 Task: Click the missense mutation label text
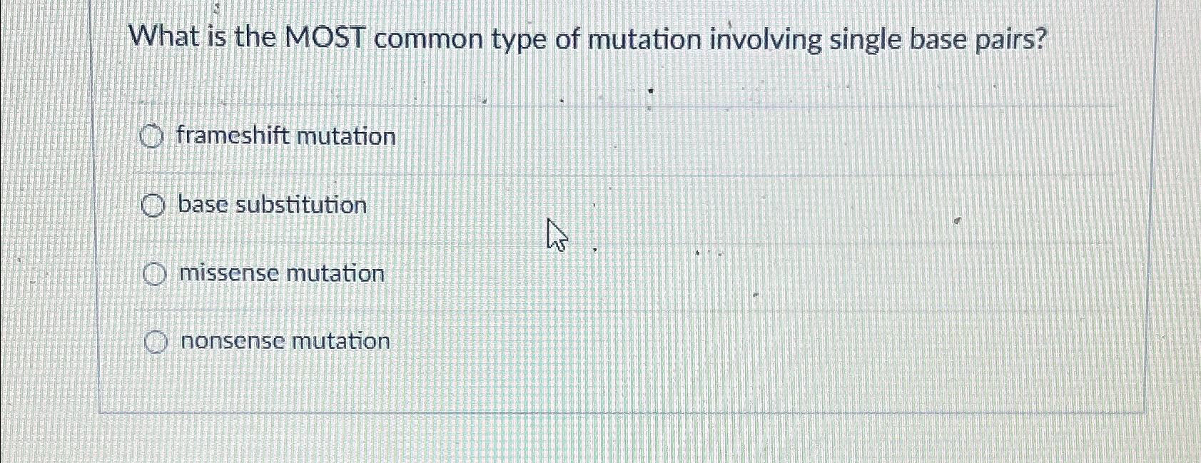[281, 273]
